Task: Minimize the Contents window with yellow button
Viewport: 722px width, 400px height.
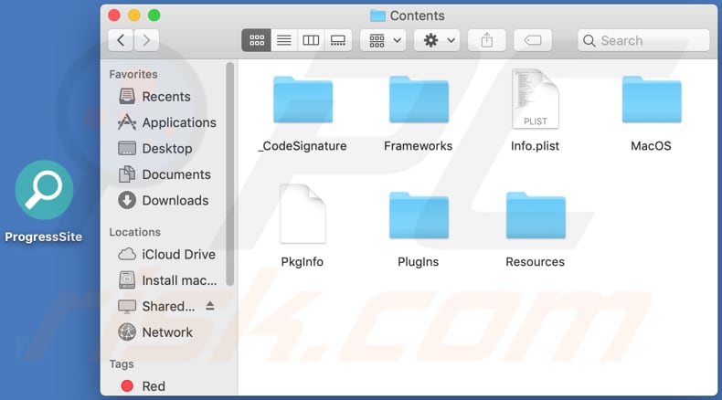Action: click(134, 16)
